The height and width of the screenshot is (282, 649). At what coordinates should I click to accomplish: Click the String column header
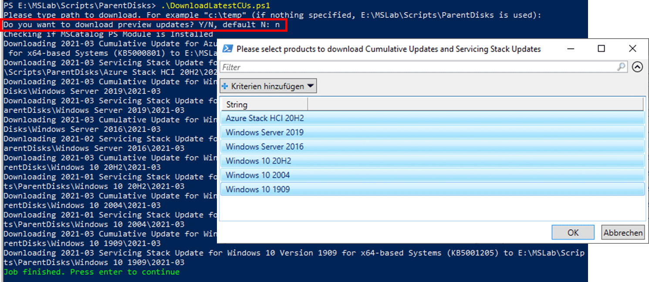[264, 104]
